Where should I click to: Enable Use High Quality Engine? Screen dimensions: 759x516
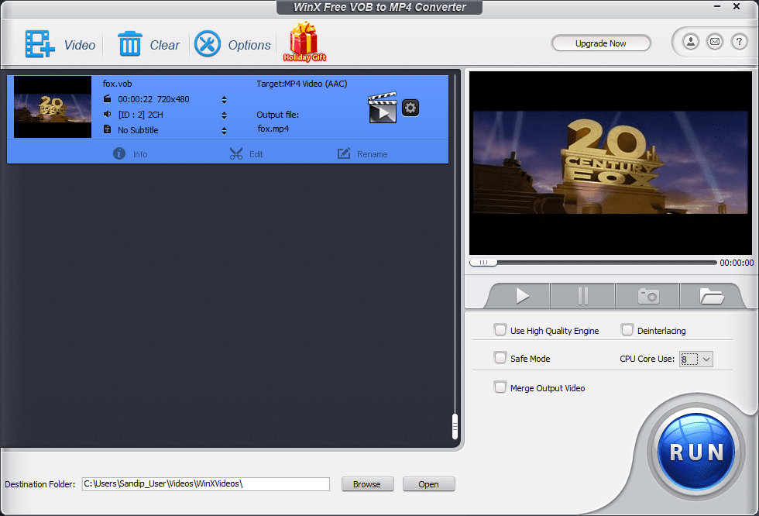(x=500, y=330)
